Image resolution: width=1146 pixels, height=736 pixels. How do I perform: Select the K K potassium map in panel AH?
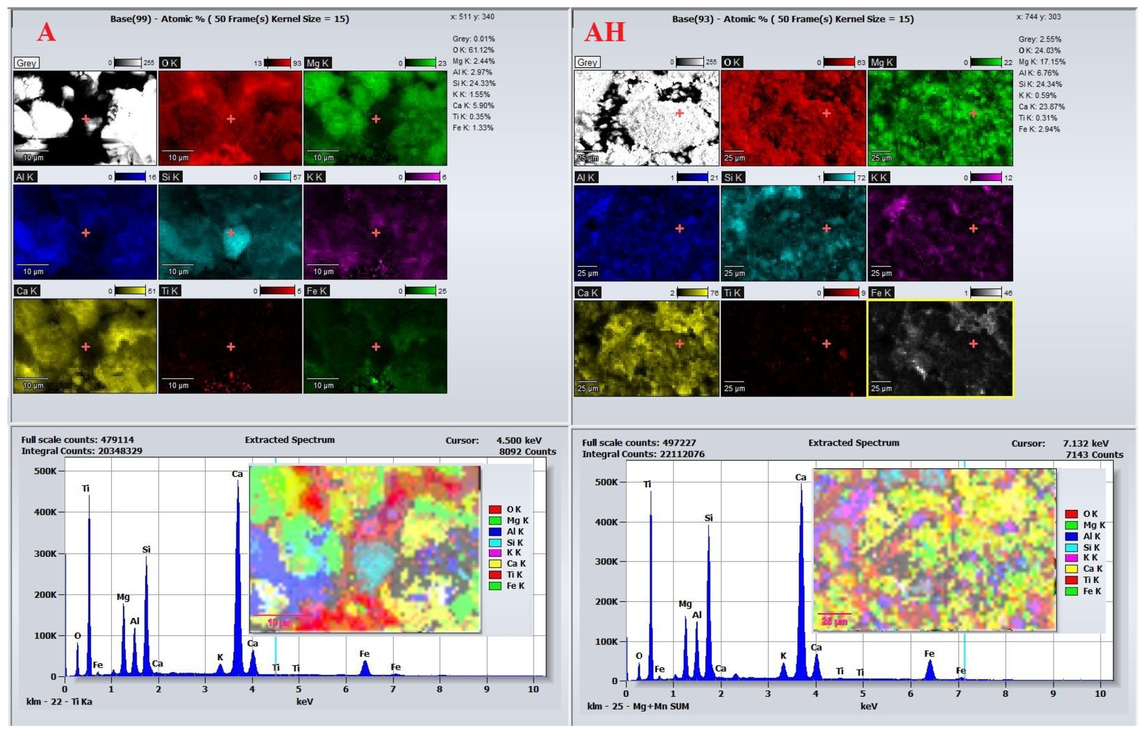click(940, 233)
